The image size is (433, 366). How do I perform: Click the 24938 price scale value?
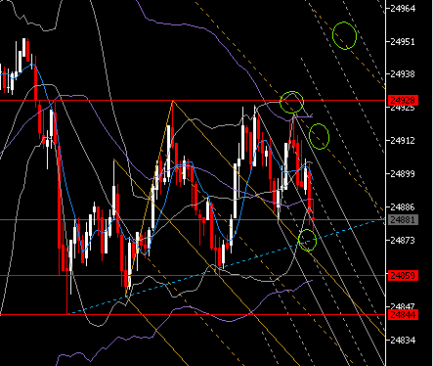(403, 74)
